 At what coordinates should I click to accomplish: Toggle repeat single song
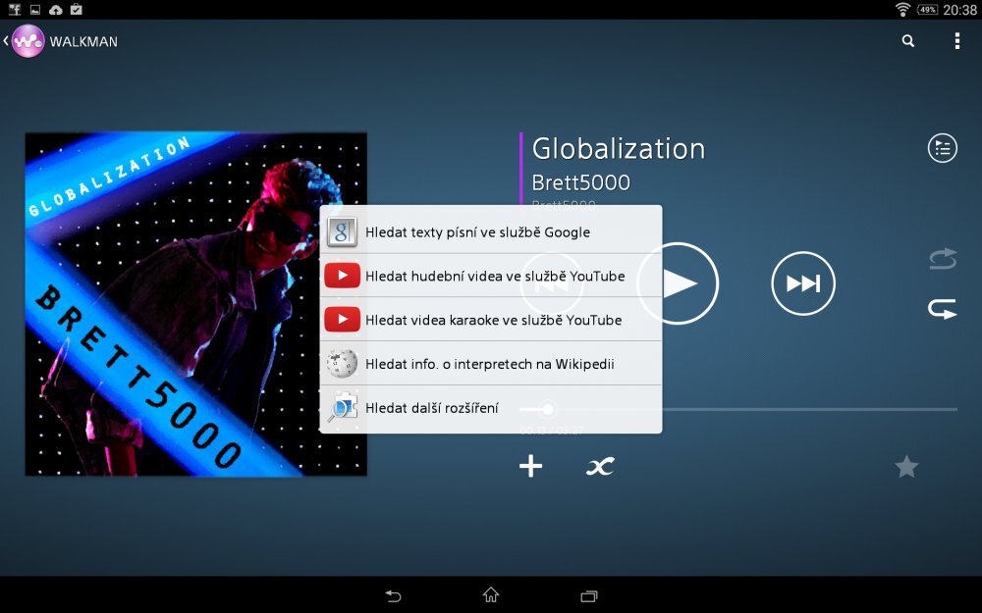941,309
